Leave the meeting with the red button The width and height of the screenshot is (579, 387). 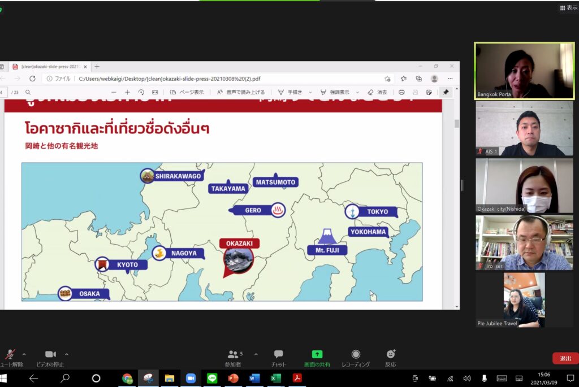[x=565, y=359]
